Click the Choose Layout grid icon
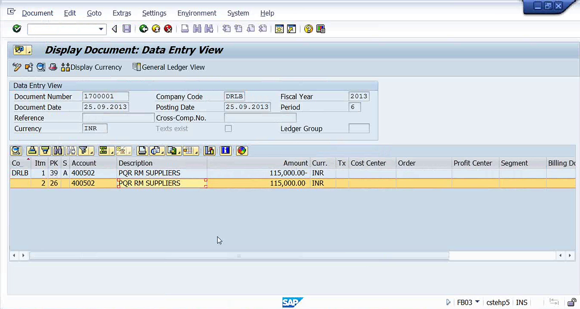 click(189, 150)
